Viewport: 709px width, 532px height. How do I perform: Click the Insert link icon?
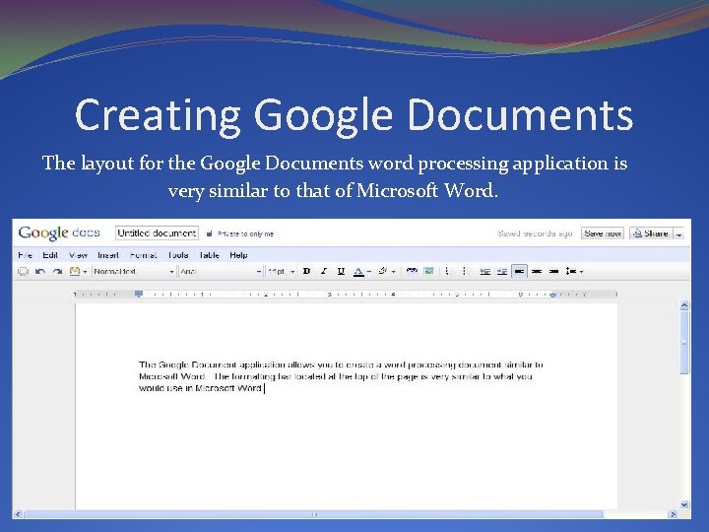pos(412,272)
